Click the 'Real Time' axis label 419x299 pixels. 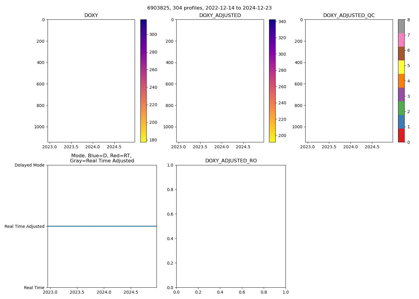pos(34,288)
